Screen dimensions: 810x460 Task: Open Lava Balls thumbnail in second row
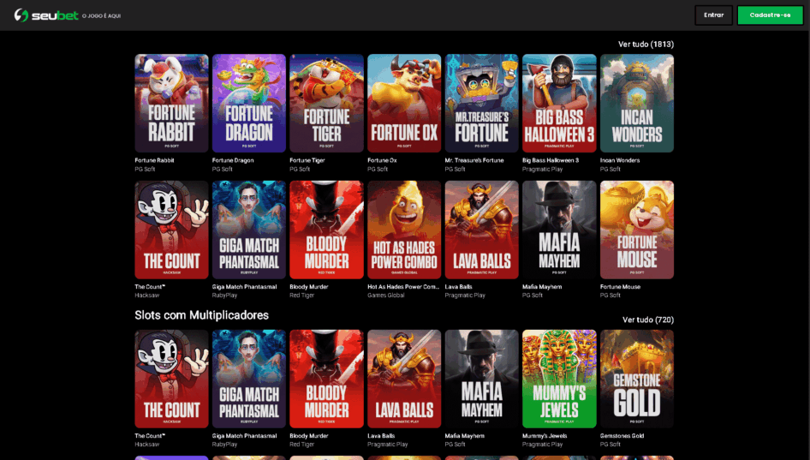[481, 230]
